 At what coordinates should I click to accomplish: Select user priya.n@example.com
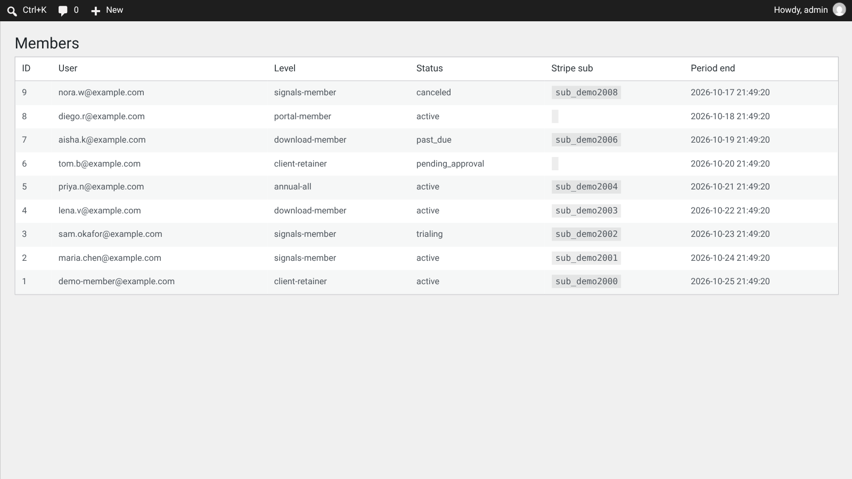pyautogui.click(x=101, y=187)
